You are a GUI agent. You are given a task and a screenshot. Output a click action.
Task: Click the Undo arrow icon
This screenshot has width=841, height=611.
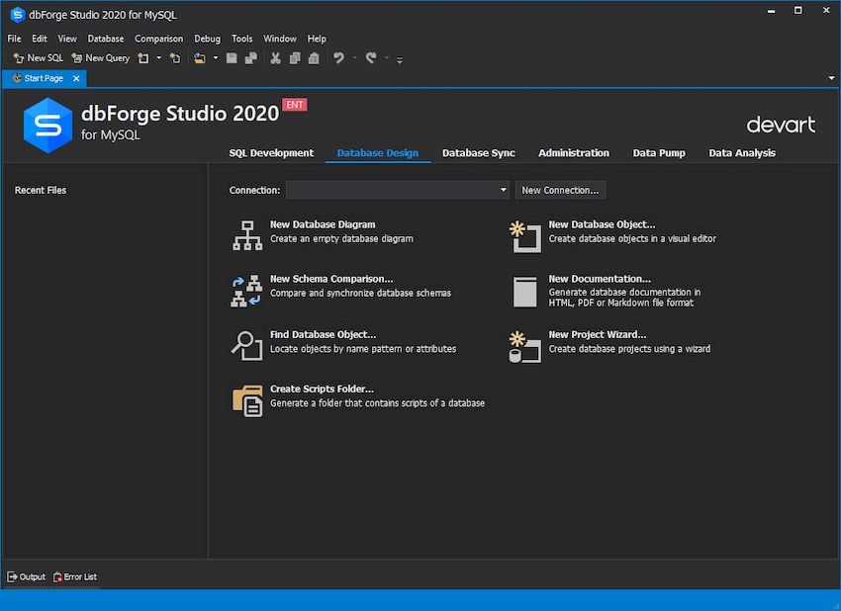click(336, 57)
